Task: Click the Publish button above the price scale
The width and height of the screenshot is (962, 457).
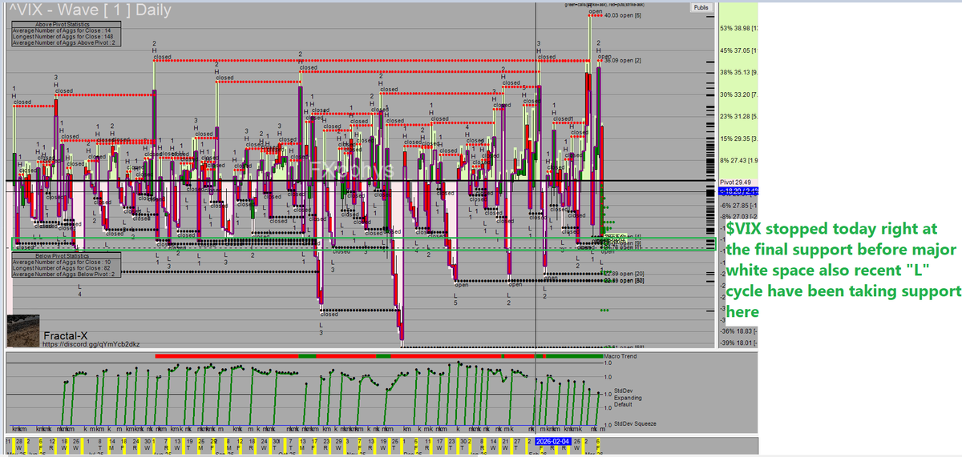Action: 700,7
